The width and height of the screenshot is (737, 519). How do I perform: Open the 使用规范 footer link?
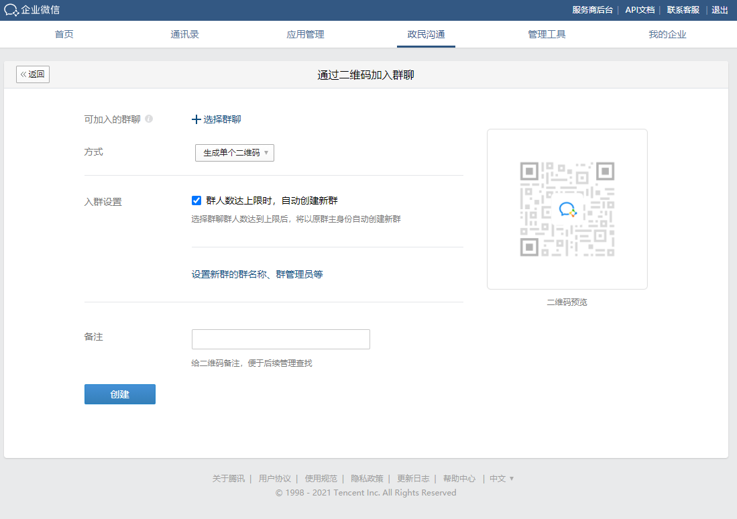pos(321,479)
